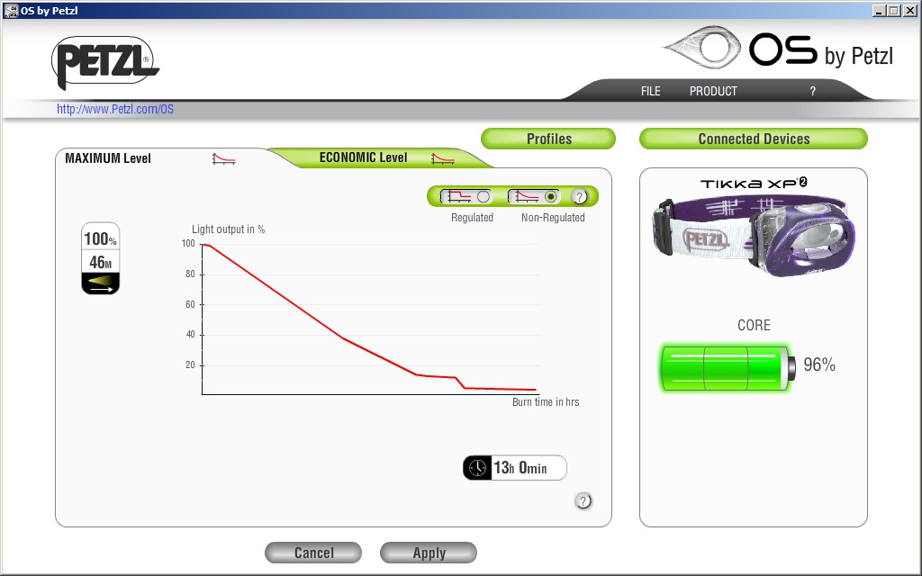The height and width of the screenshot is (576, 922).
Task: Switch to the ECONOMIC Level tab
Action: point(363,157)
